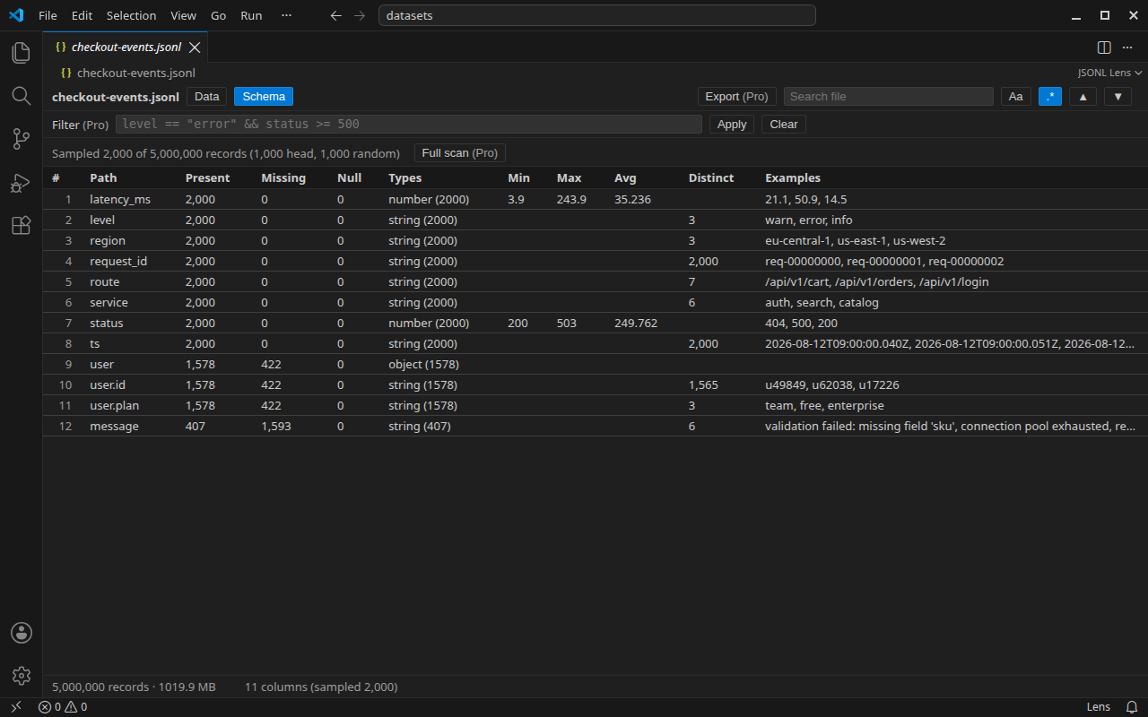The width and height of the screenshot is (1148, 717).
Task: Click the Distinct column header
Action: point(711,178)
